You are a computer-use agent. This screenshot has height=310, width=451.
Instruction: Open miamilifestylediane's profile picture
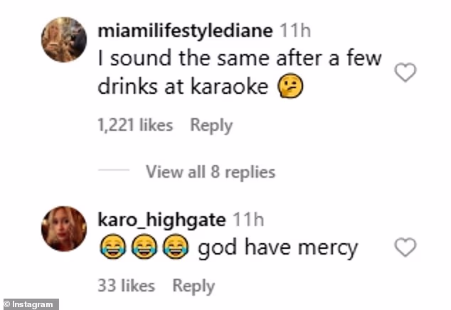point(65,40)
